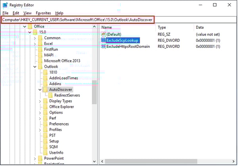Screen dimensions: 238x166
Task: Expand the Common key
Action: tap(35, 38)
